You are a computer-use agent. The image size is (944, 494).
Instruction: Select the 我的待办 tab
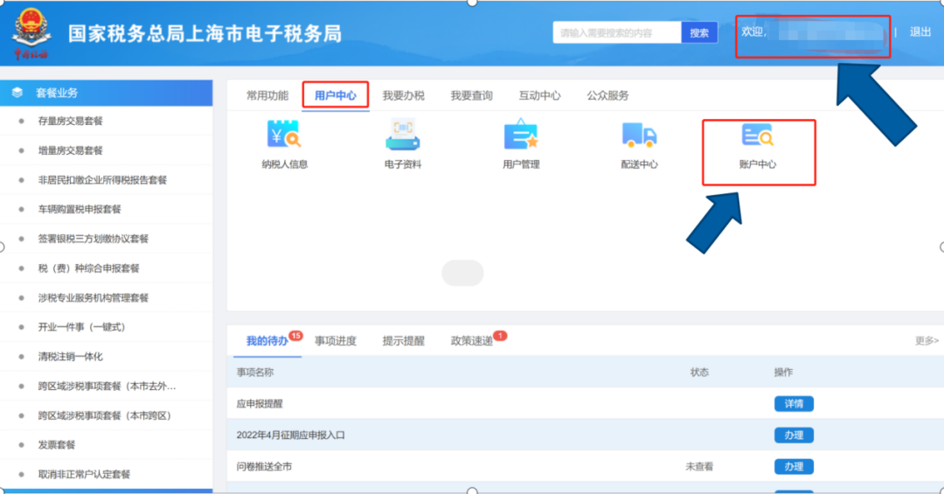pos(267,341)
